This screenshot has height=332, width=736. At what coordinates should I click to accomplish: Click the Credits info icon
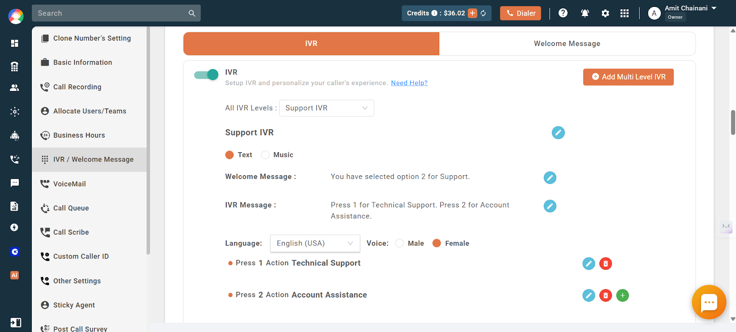coord(434,13)
